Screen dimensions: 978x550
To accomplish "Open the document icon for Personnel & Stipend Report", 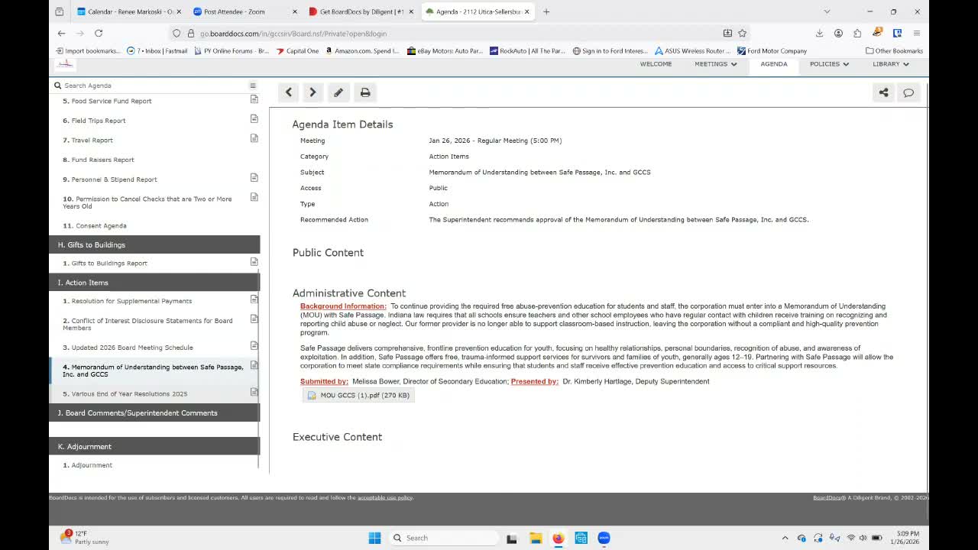I will point(254,178).
